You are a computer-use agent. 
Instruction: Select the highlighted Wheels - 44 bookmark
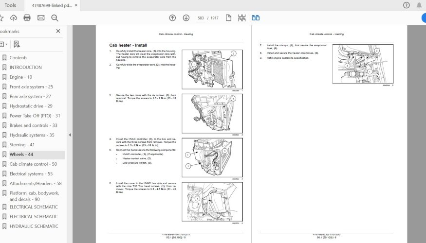click(21, 155)
